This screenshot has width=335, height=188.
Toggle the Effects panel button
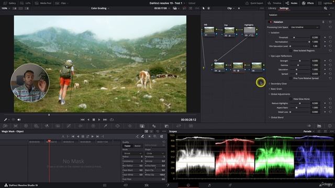tap(308, 3)
